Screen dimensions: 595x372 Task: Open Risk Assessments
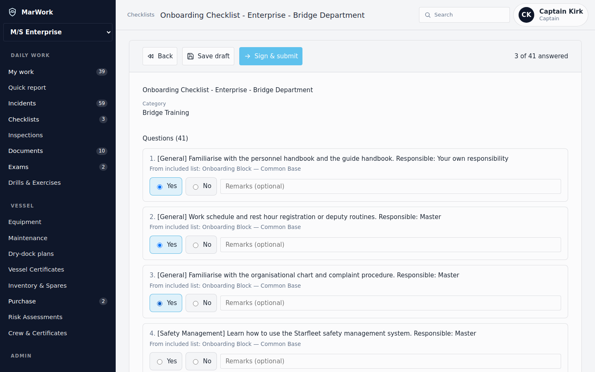point(58,317)
